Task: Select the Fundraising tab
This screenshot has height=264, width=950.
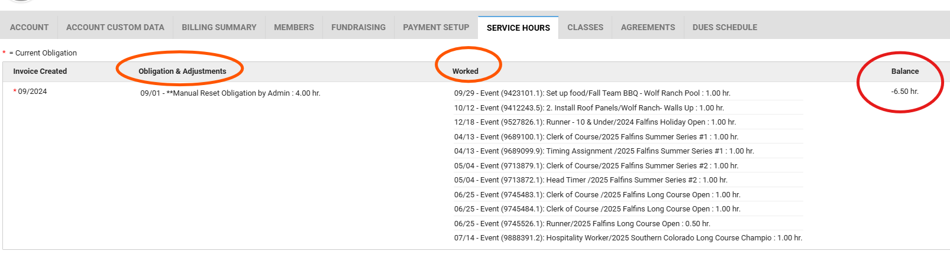Action: click(358, 27)
